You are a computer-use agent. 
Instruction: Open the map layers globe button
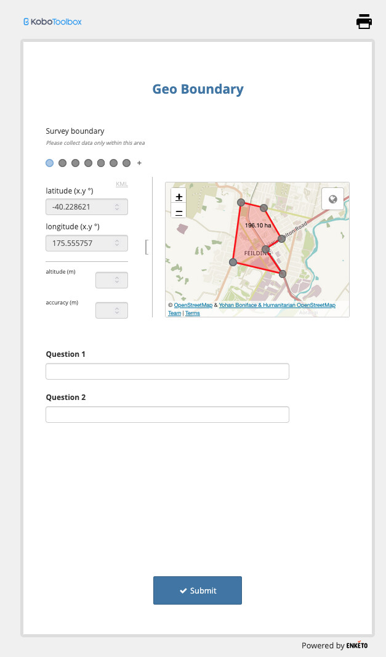(332, 199)
